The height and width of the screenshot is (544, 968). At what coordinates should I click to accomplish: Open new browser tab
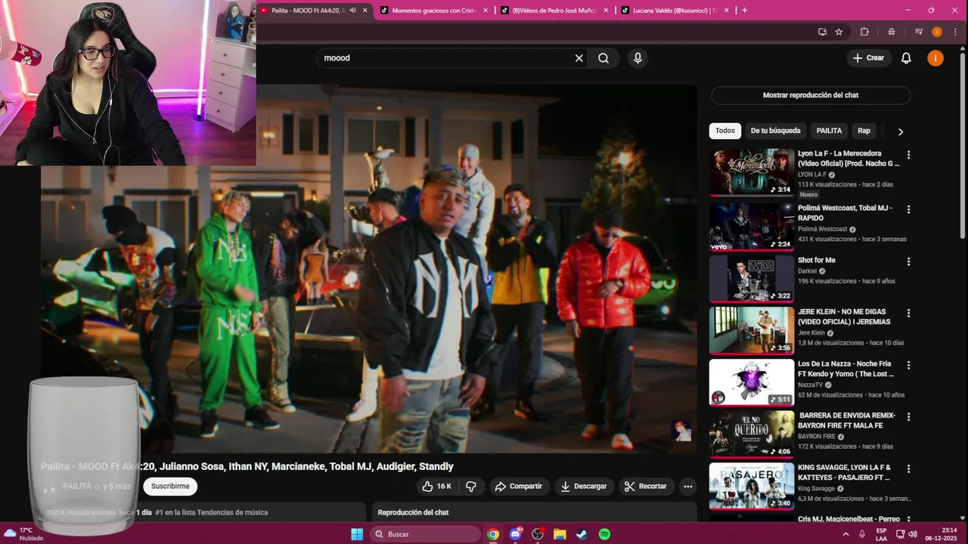coord(744,11)
